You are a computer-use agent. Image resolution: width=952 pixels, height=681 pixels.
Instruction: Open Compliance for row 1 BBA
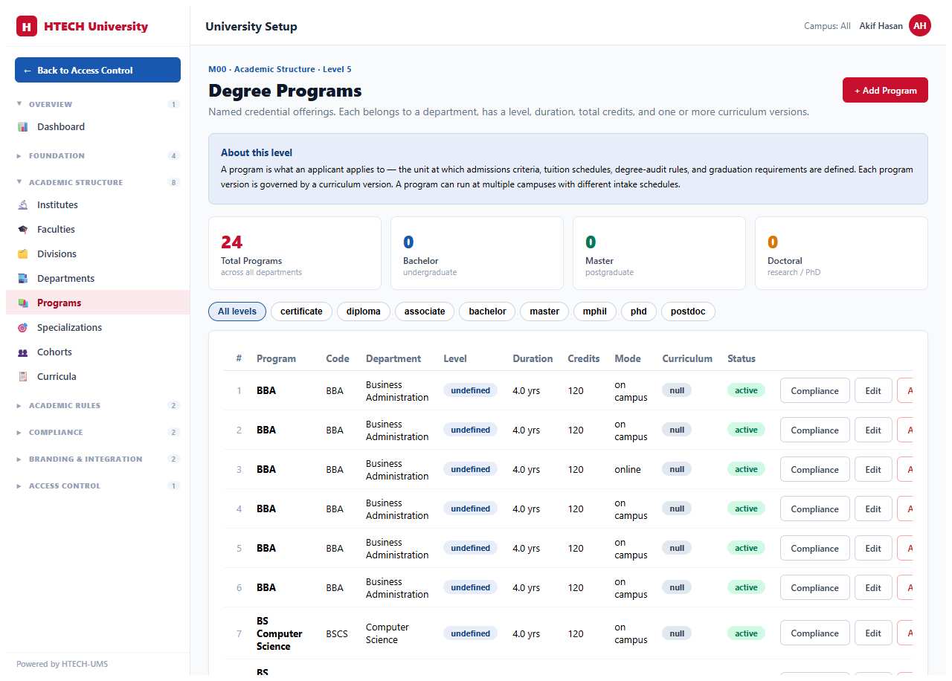814,390
